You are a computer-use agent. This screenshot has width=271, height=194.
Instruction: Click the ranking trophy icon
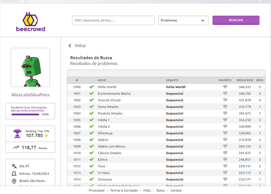click(17, 134)
